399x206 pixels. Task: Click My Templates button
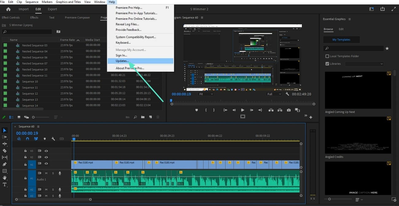point(341,40)
